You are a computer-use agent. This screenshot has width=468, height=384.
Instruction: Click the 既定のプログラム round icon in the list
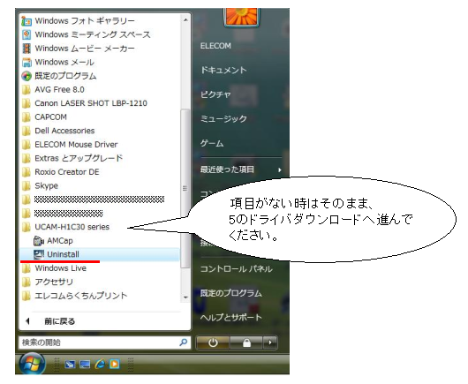(26, 76)
